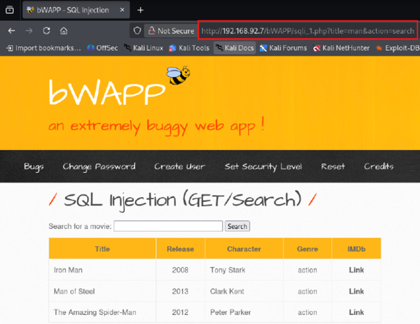Open Set Security Level page

click(263, 167)
